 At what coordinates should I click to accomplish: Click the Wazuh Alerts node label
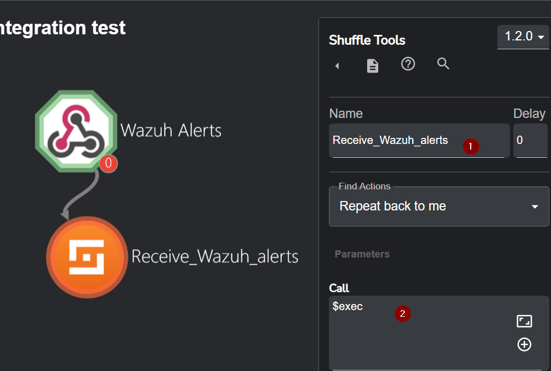[x=171, y=131]
